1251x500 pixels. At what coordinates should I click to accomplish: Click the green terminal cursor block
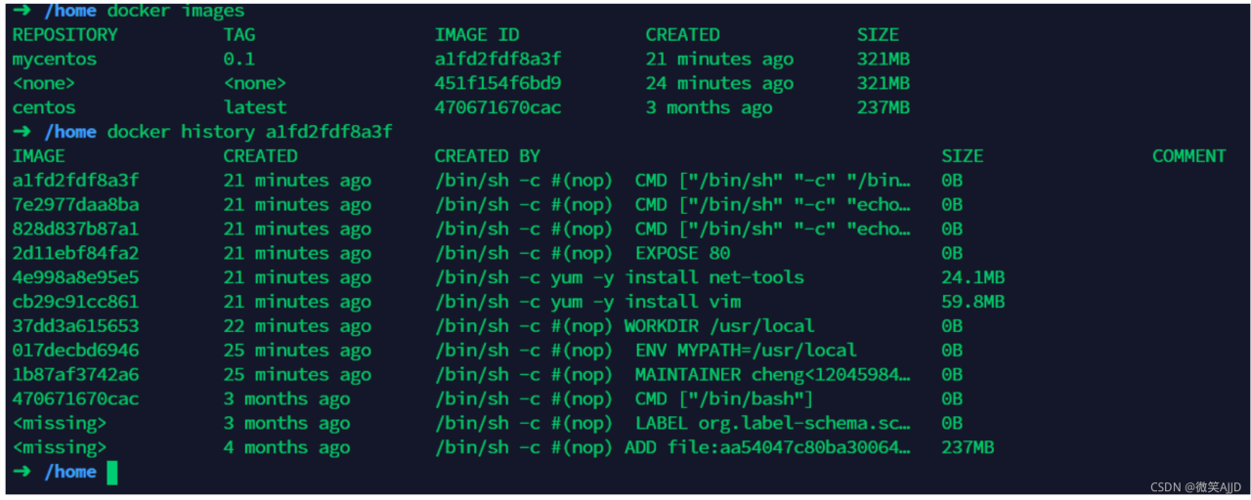coord(111,473)
